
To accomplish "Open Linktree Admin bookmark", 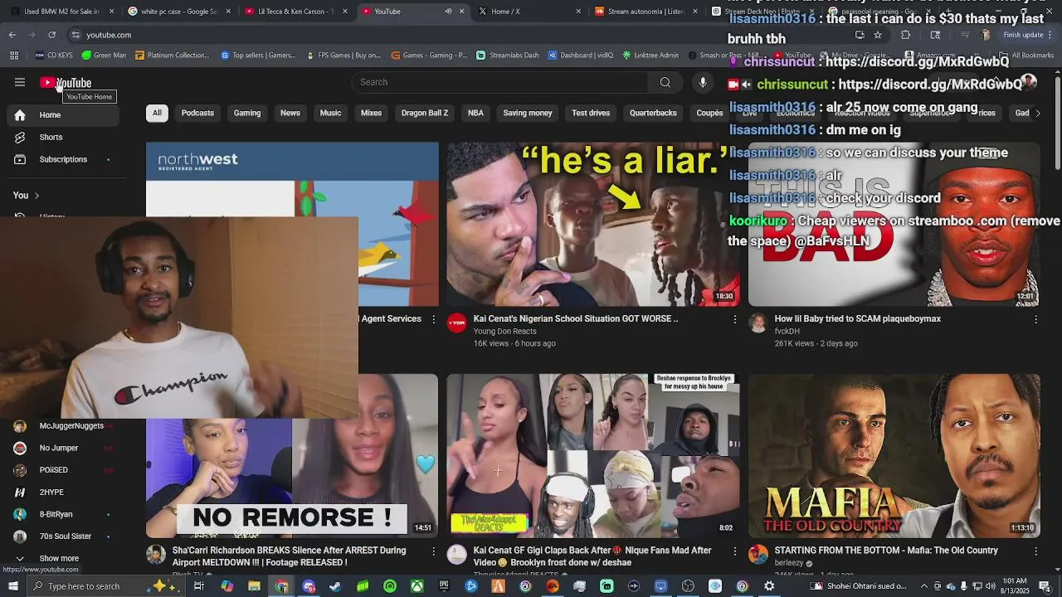I will click(x=650, y=56).
